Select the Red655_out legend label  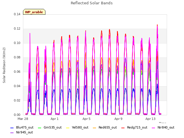tap(108, 128)
